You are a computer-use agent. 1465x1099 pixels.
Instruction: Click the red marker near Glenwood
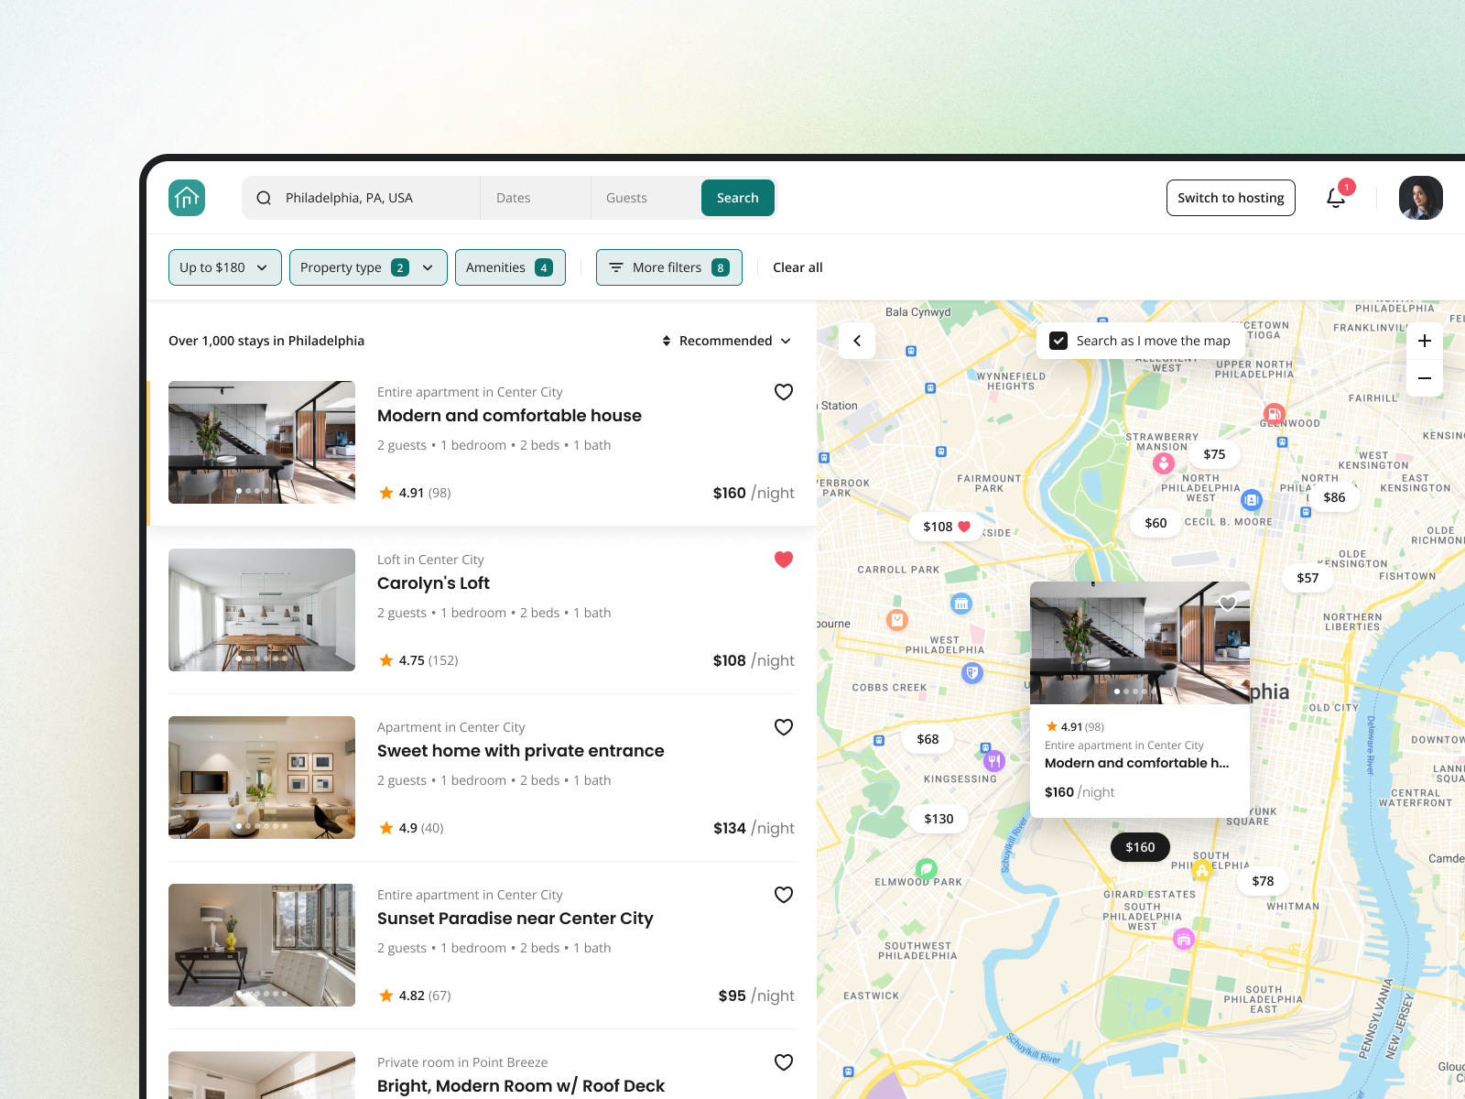pyautogui.click(x=1275, y=413)
